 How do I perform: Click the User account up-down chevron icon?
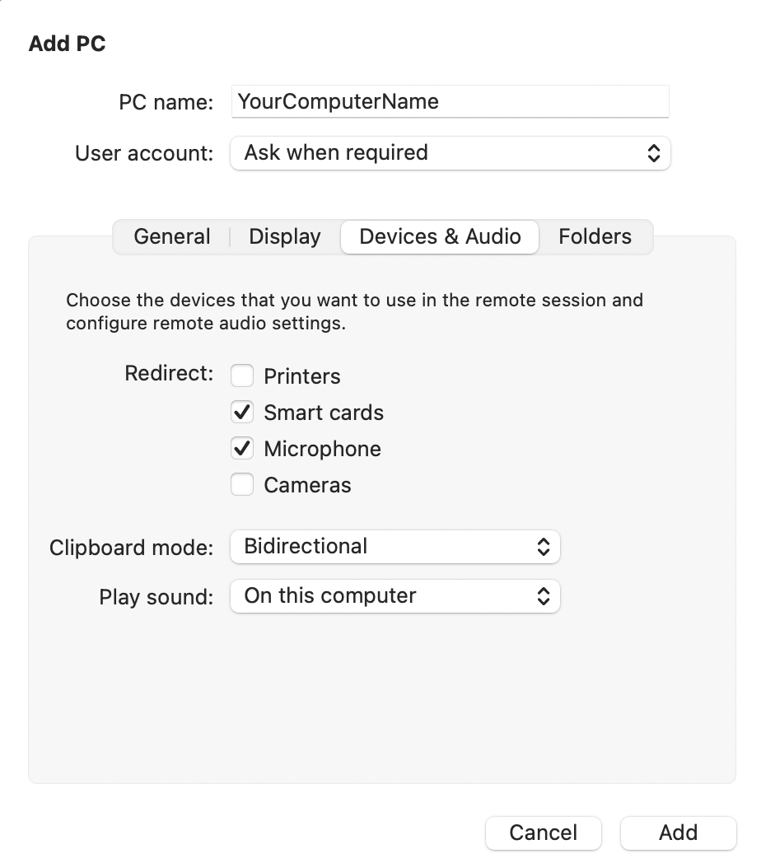click(653, 153)
